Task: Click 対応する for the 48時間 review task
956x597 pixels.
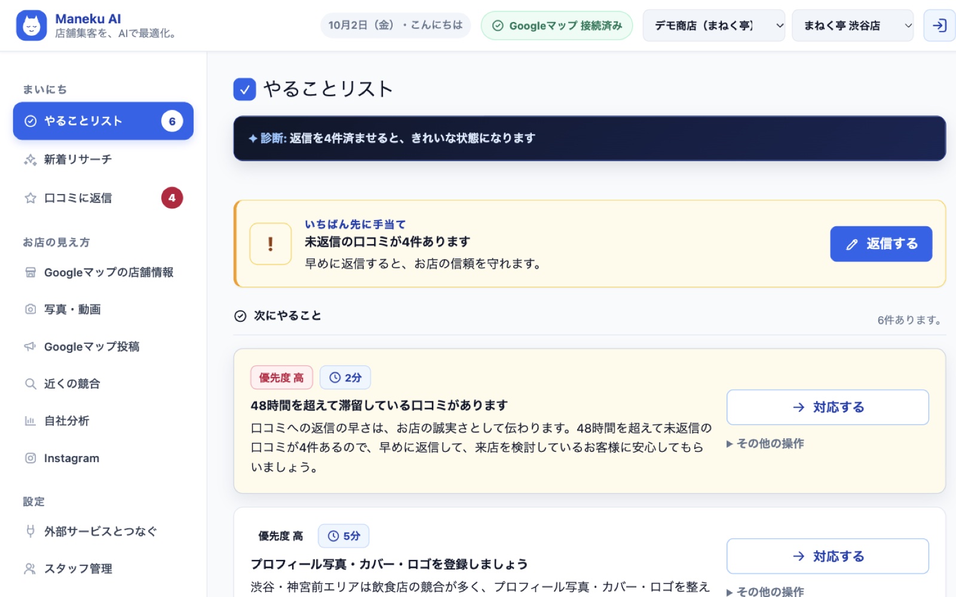Action: click(828, 407)
